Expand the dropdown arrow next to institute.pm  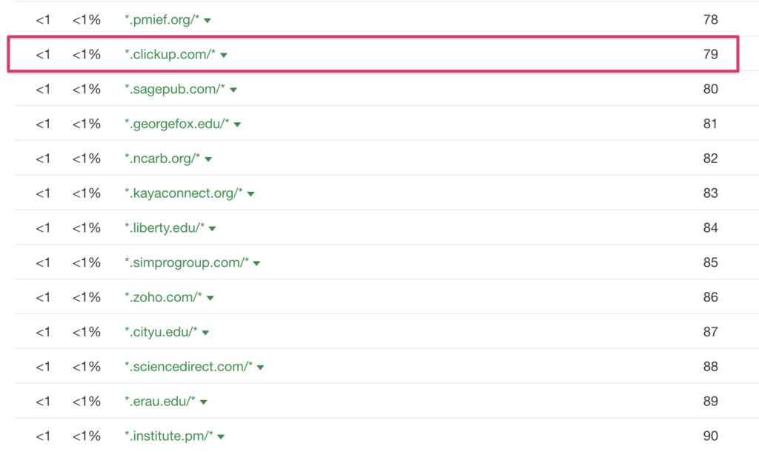point(221,437)
